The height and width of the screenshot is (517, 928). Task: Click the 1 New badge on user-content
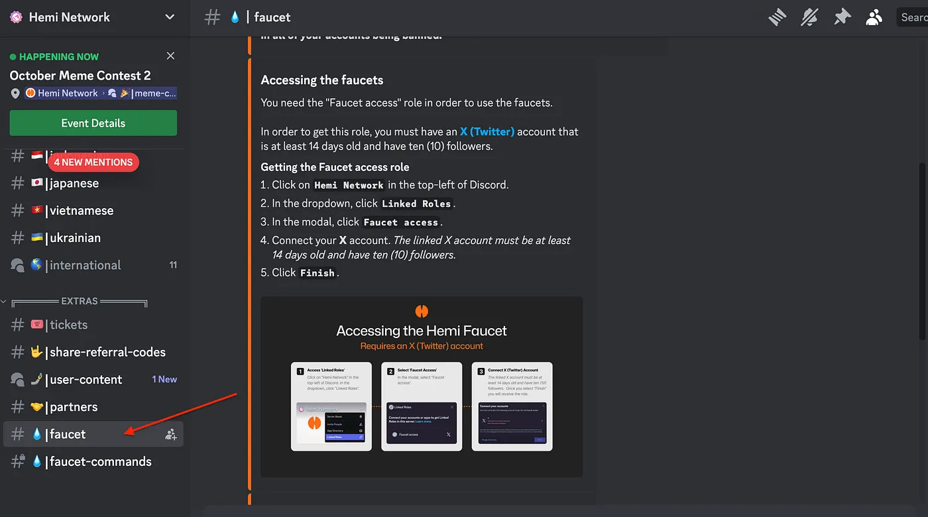(x=164, y=379)
